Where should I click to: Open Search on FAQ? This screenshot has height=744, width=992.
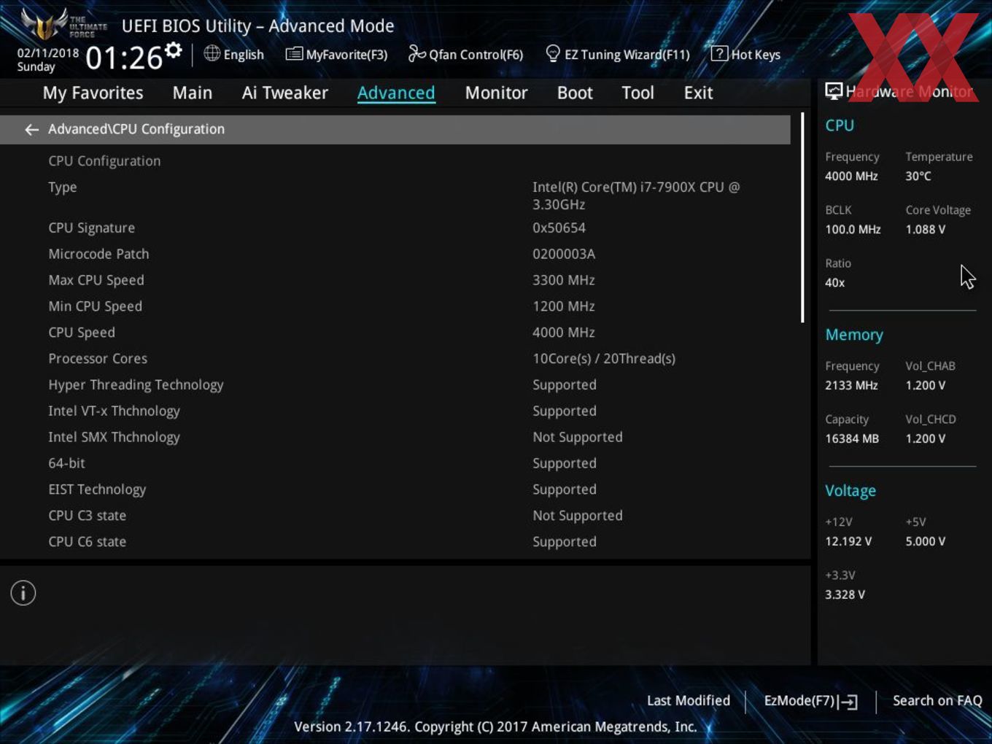(x=937, y=700)
